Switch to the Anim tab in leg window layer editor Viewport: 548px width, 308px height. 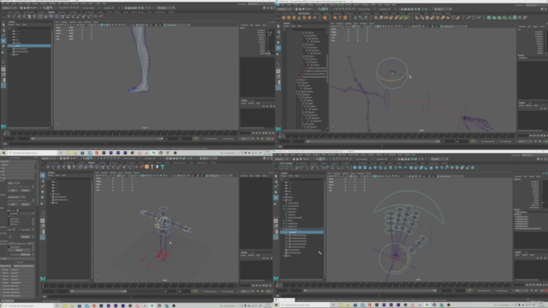click(x=252, y=100)
